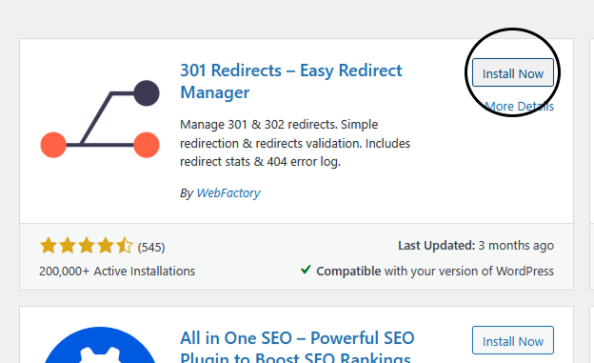Open the All in One SEO plugin title
The width and height of the screenshot is (594, 363).
(x=297, y=347)
